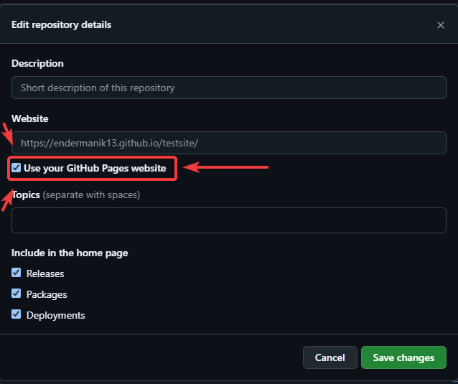Uncheck the Packages checkbox
The image size is (458, 384).
pos(16,293)
